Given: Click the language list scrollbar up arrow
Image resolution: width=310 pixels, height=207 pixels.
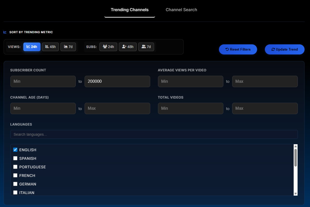Looking at the screenshot, I should click(x=295, y=146).
